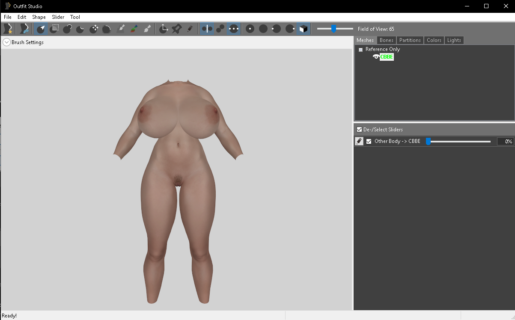Toggle X-Mirror symmetry editing button

pyautogui.click(x=207, y=29)
